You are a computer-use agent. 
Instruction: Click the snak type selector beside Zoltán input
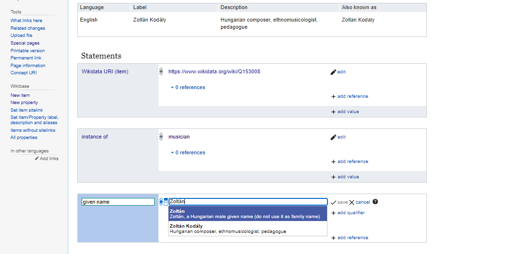coord(166,202)
